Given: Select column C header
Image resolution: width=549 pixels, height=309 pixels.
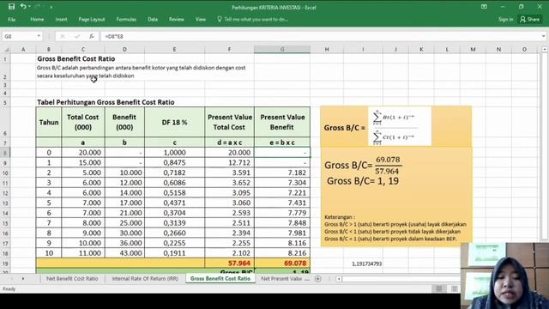Looking at the screenshot, I should [83, 50].
